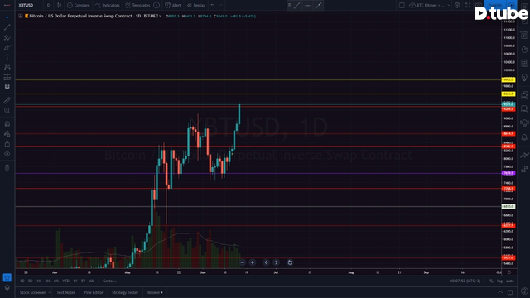Select the YTD date range
This screenshot has height=298, width=530.
(x=65, y=281)
